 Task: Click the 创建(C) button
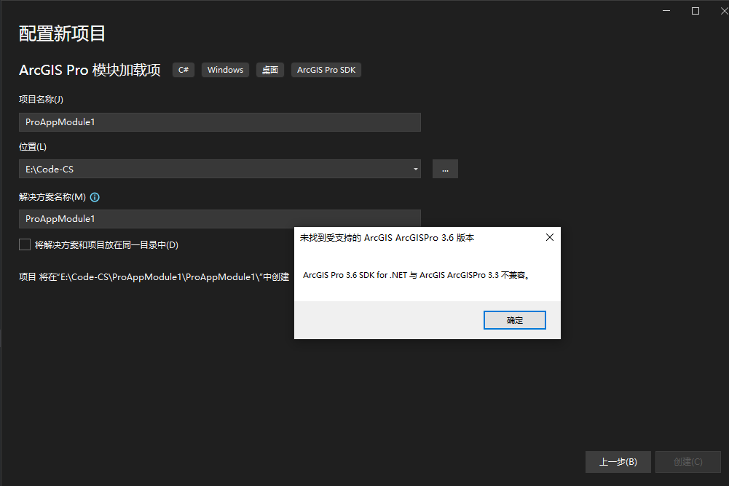(687, 462)
